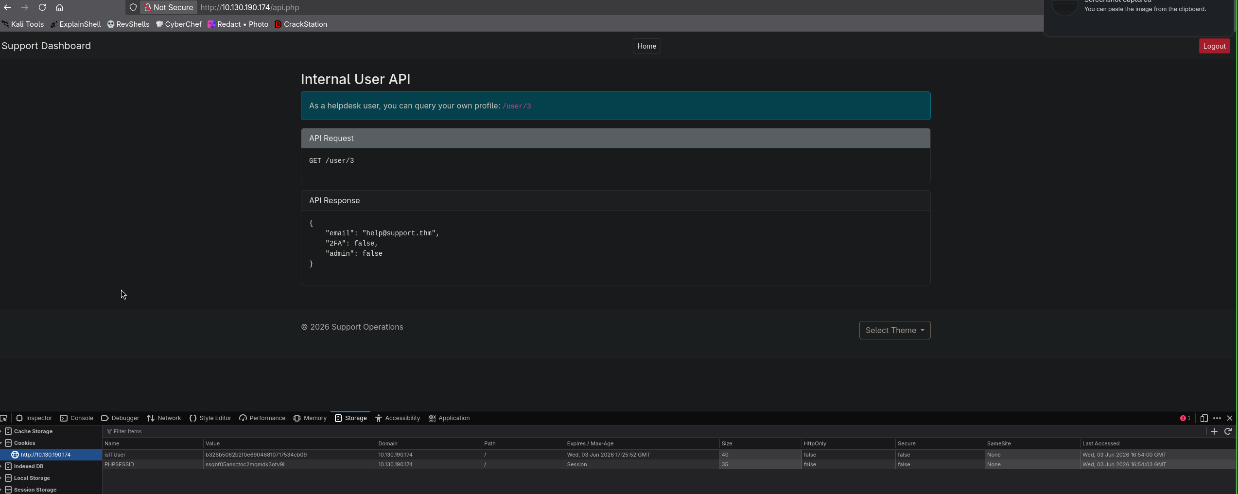Click the shield tracking protection icon

133,7
